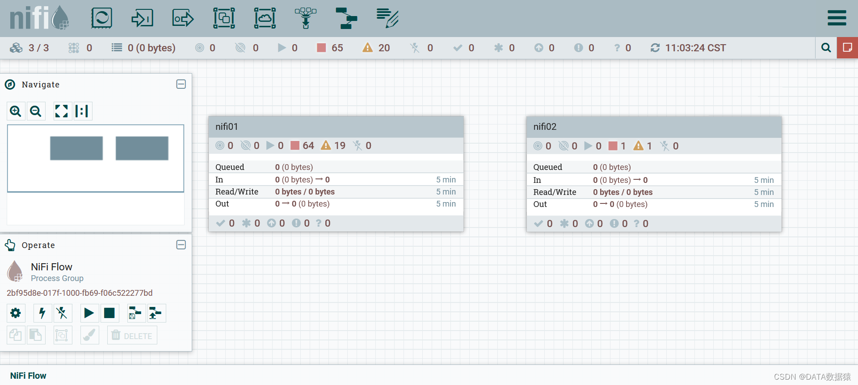This screenshot has height=385, width=858.
Task: Select the Input Port icon
Action: coord(142,18)
